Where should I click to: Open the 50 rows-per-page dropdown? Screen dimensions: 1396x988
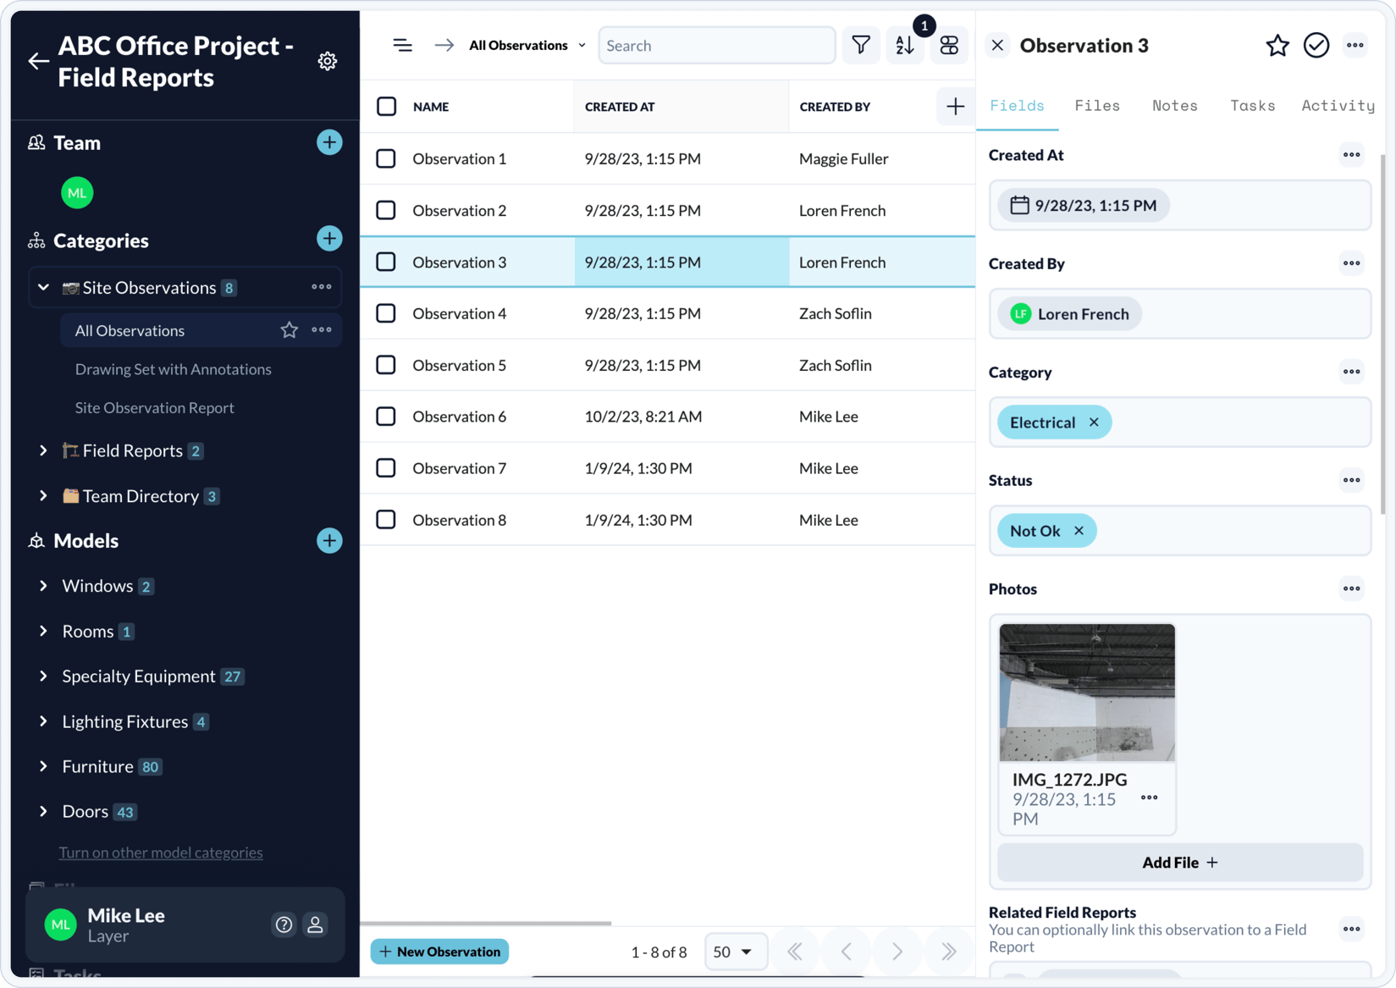(735, 952)
